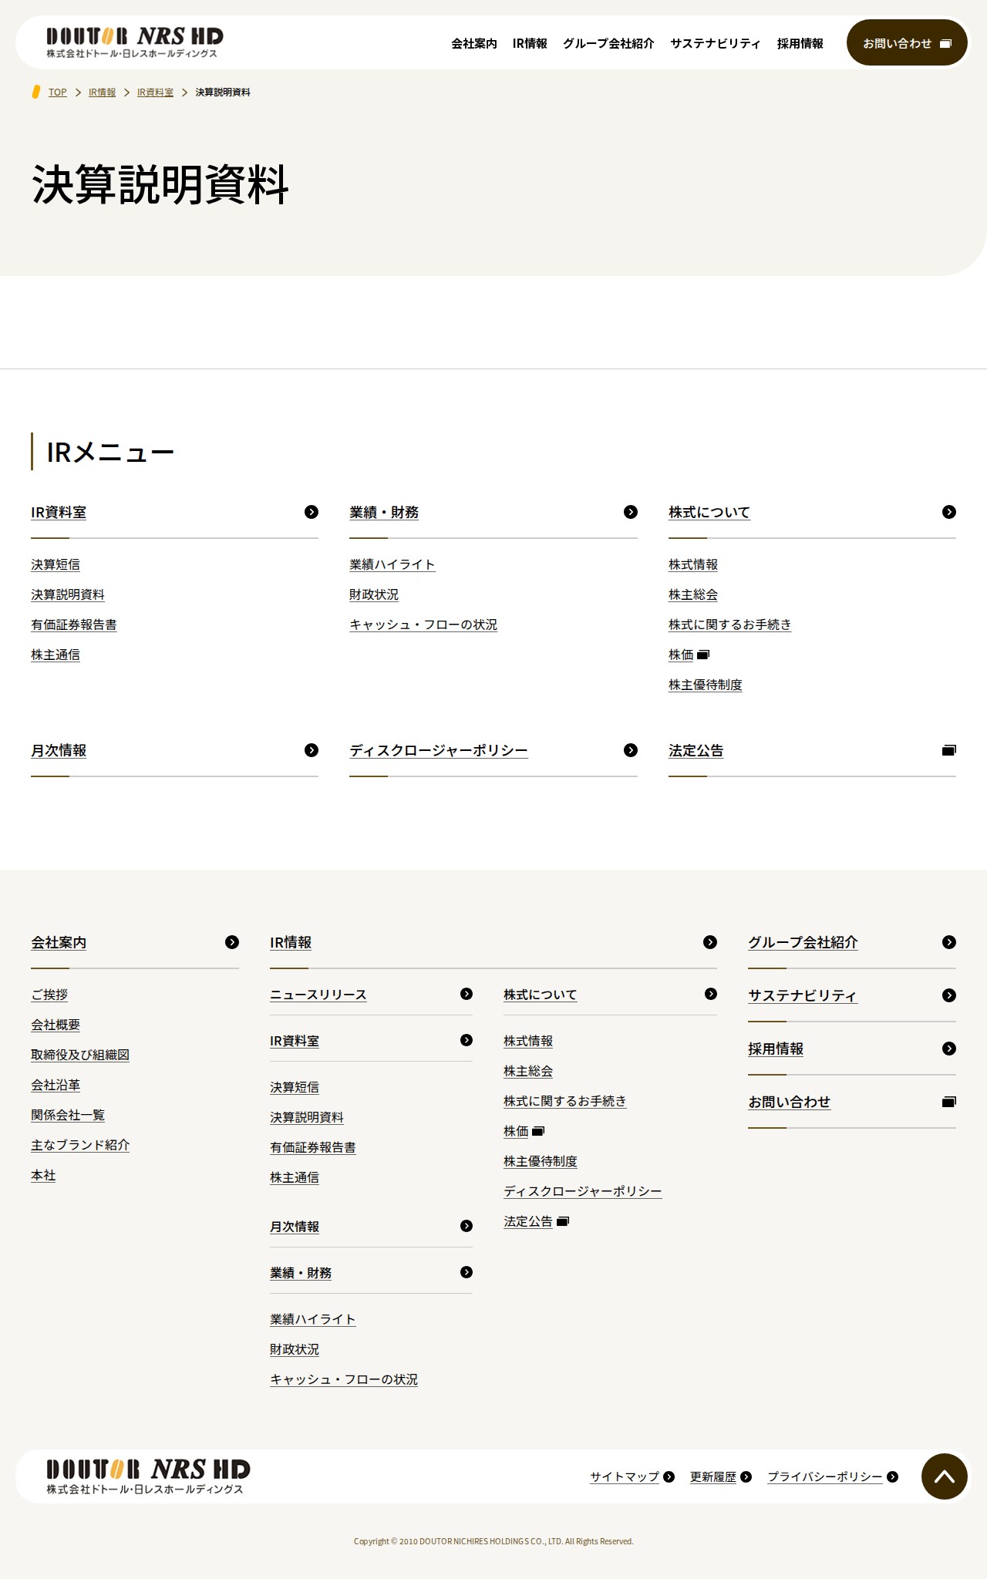Open 株式に関するお手続き link in IRメニュー

(x=730, y=625)
